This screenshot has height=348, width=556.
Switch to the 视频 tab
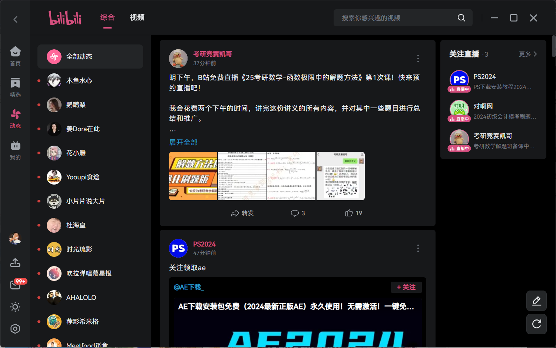[x=137, y=17]
